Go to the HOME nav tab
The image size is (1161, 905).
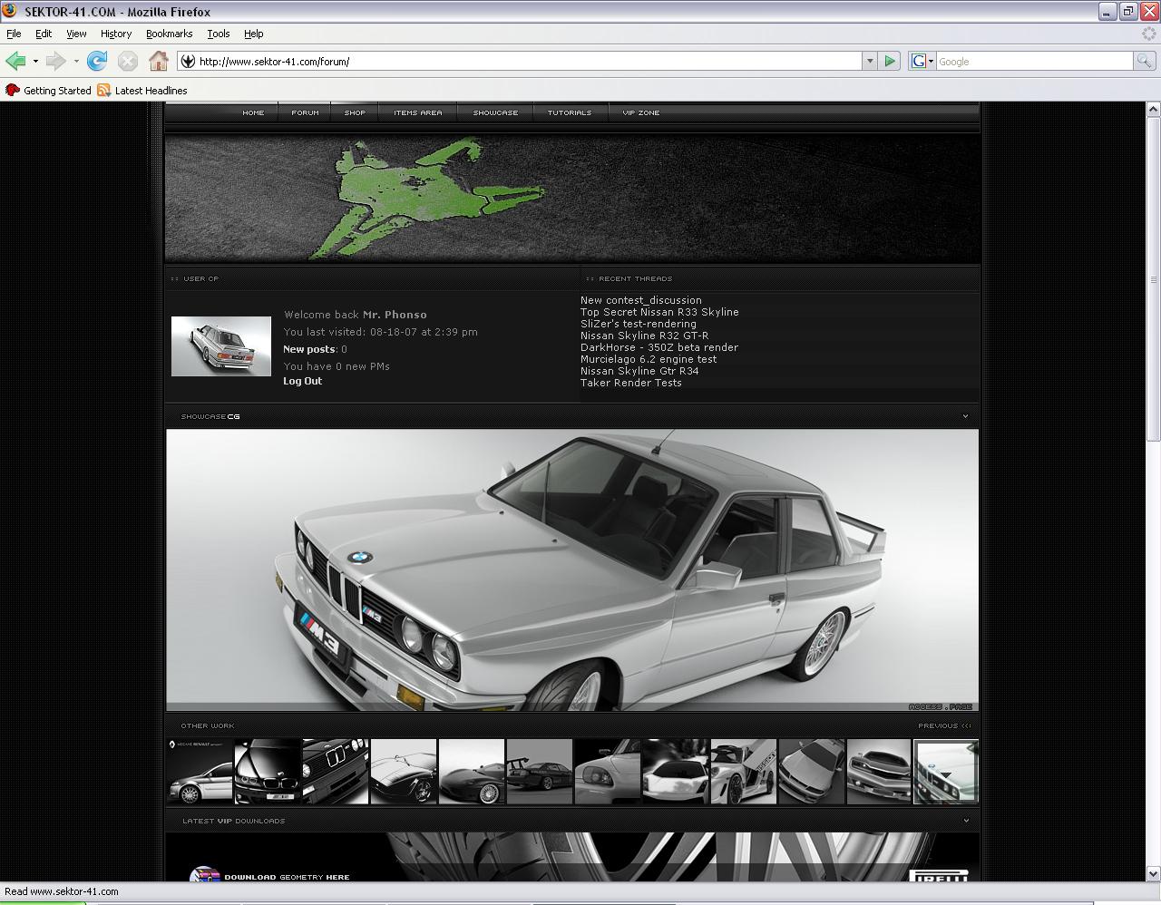click(253, 112)
